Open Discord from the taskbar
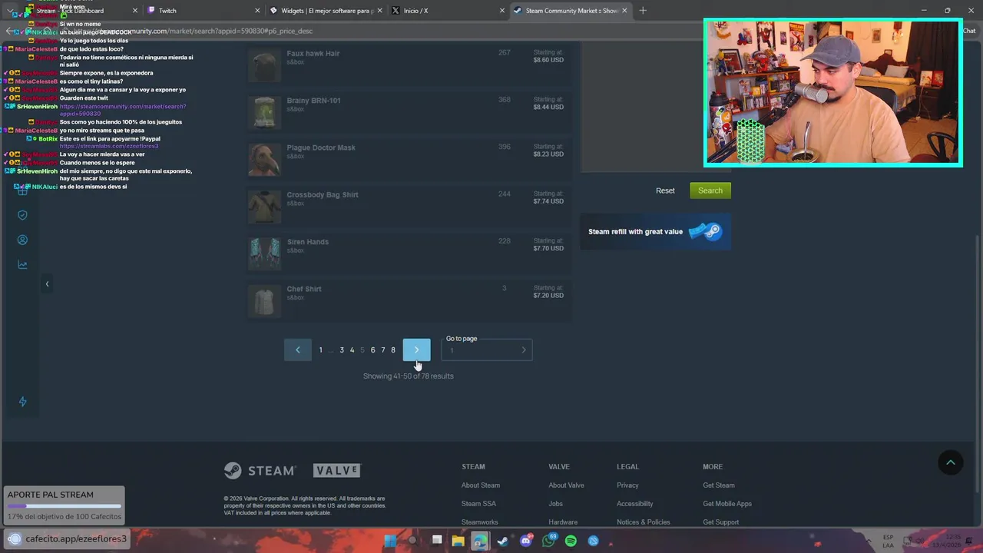 [x=526, y=541]
